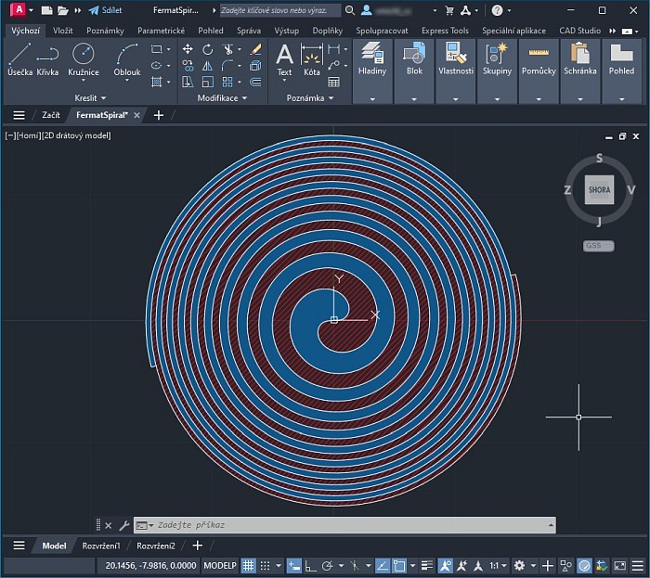Switch to the Parametrické ribbon tab
Image resolution: width=650 pixels, height=578 pixels.
[x=161, y=31]
